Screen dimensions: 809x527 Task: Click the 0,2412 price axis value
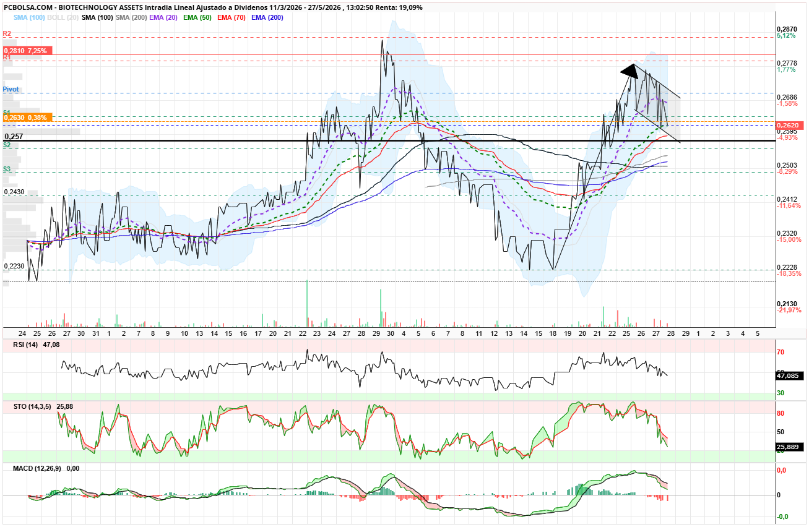(787, 199)
